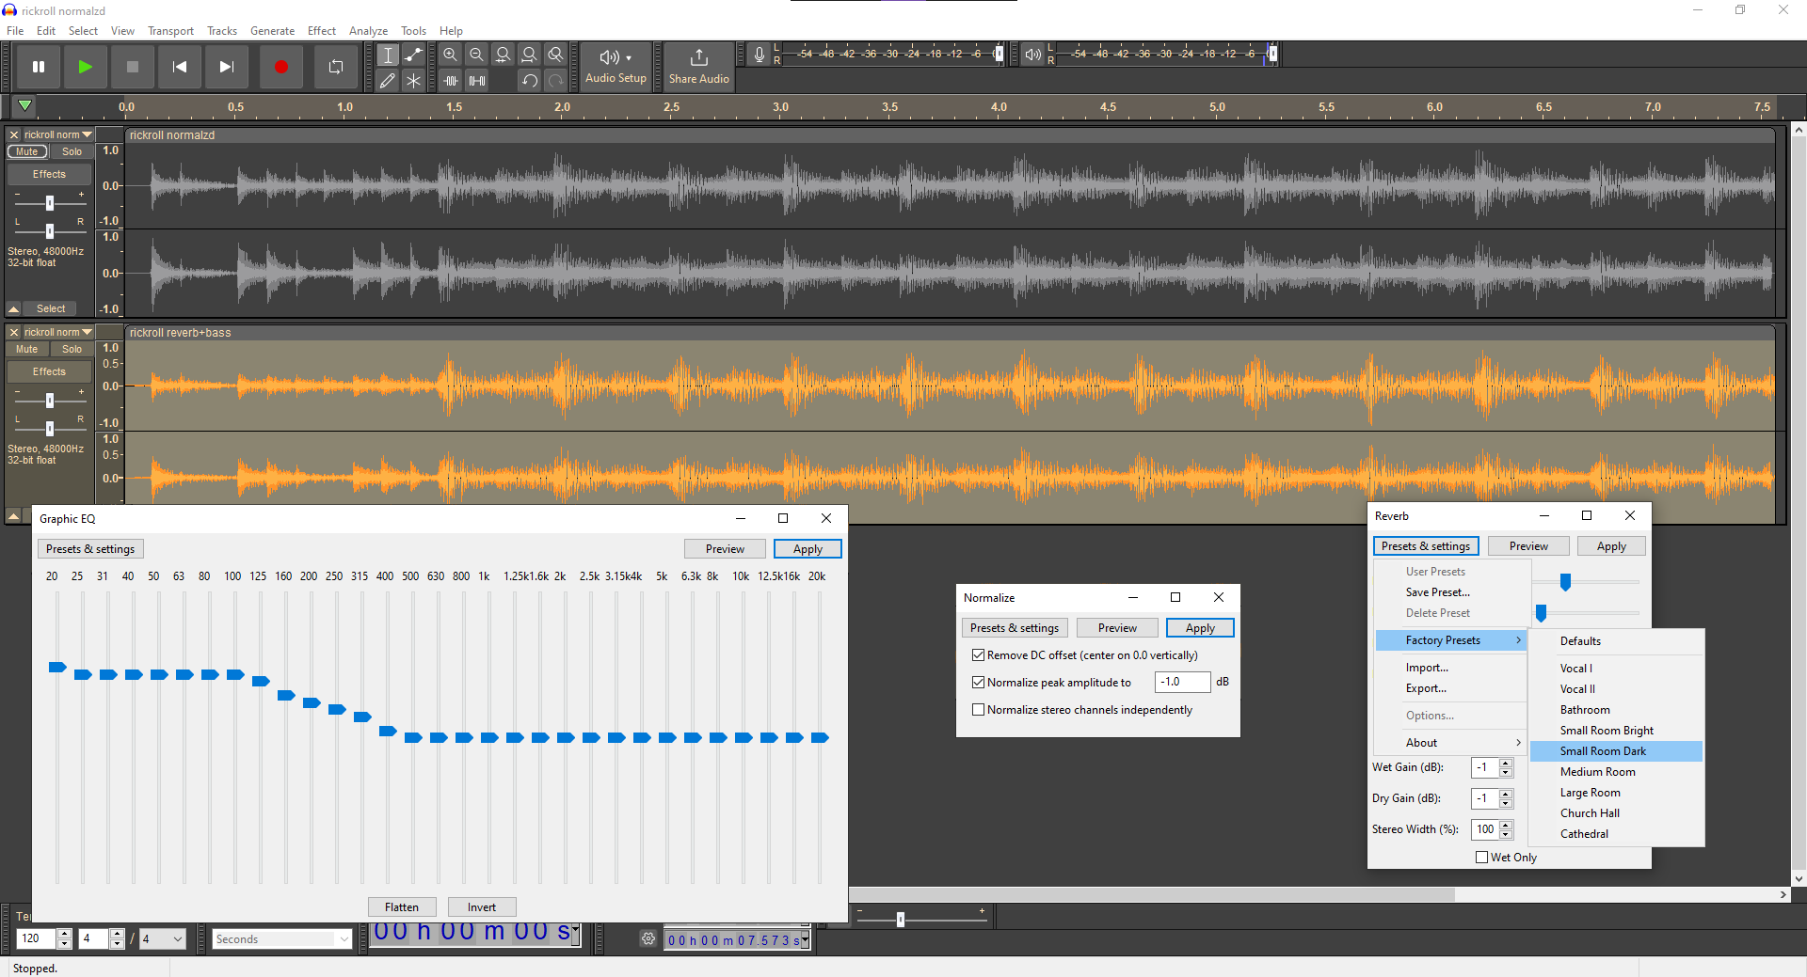1807x977 pixels.
Task: Open Normalize Presets & settings menu
Action: 1015,628
